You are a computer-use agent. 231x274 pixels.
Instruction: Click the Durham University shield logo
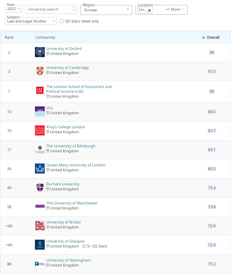pyautogui.click(x=40, y=188)
